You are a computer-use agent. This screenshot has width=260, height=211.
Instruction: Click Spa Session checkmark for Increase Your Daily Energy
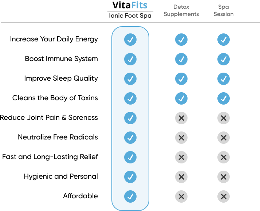pyautogui.click(x=224, y=40)
